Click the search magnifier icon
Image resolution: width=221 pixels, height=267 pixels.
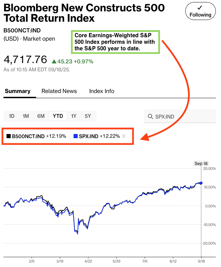[150, 116]
